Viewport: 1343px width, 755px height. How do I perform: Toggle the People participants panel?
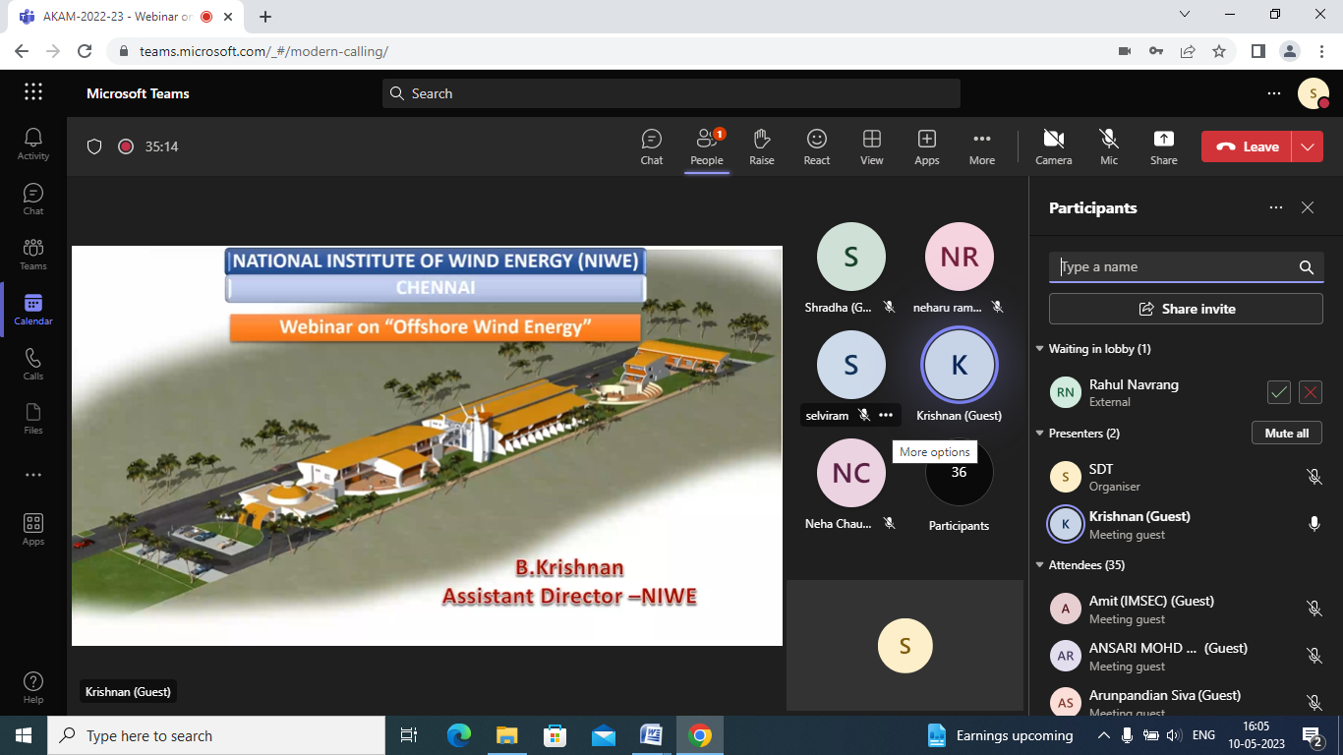click(706, 146)
